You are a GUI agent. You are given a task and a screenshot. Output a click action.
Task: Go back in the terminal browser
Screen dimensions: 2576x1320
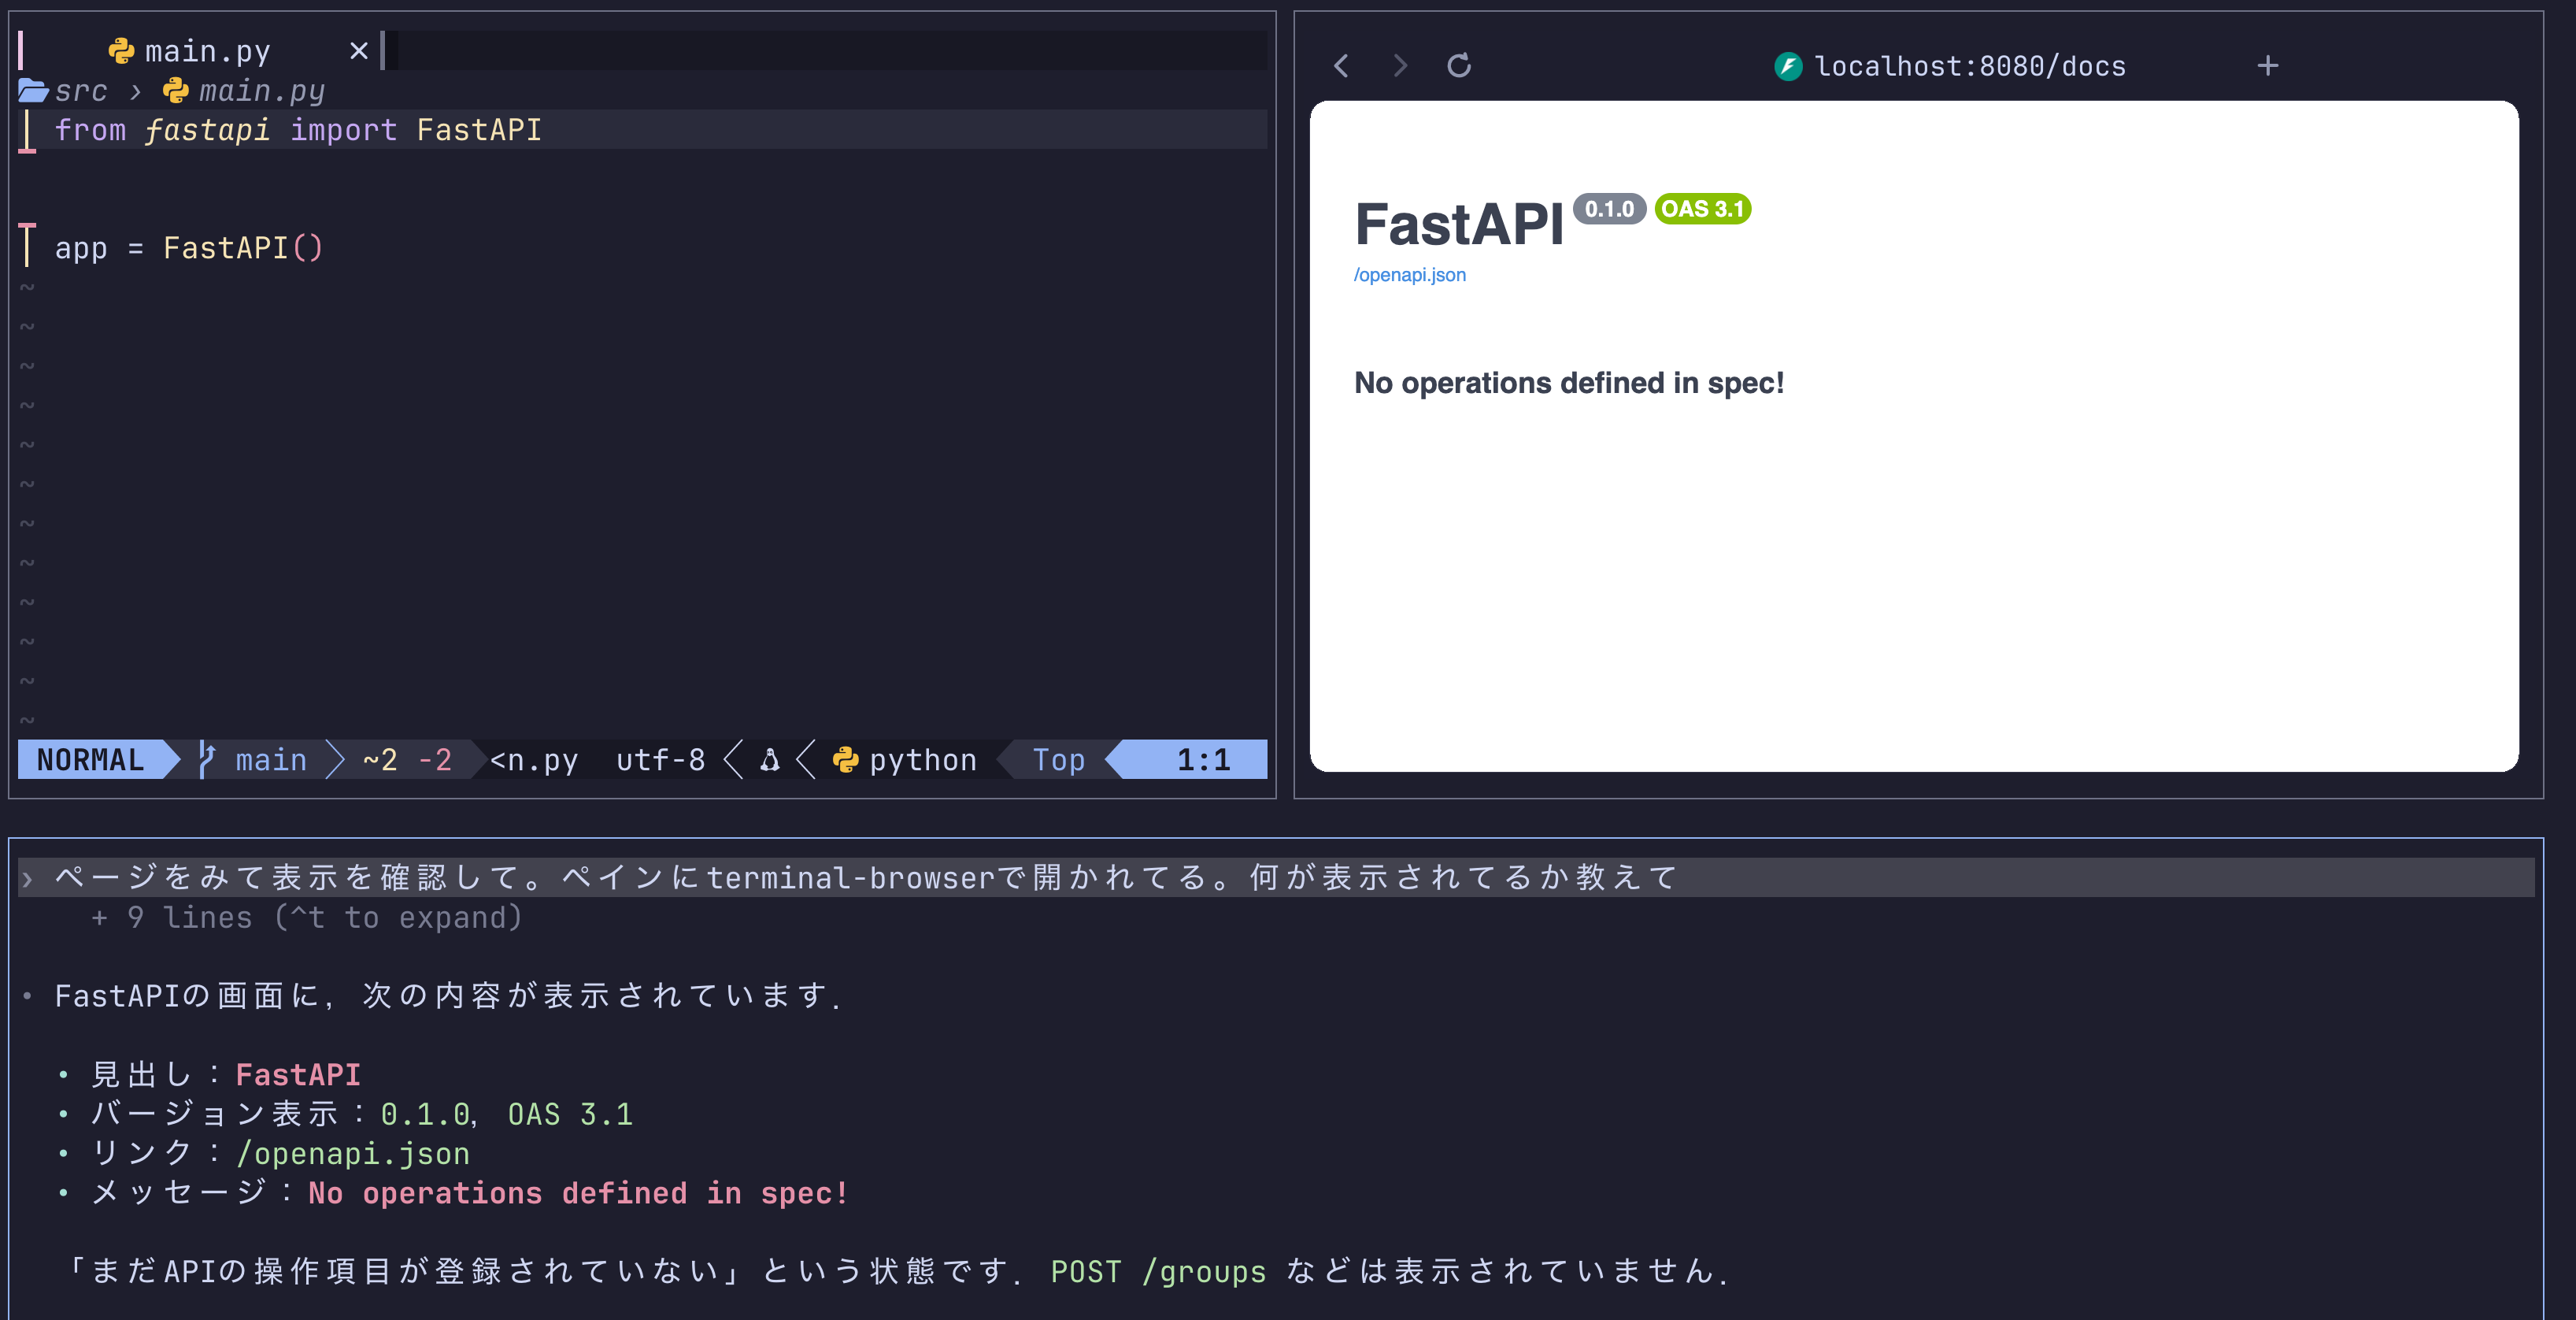point(1341,66)
